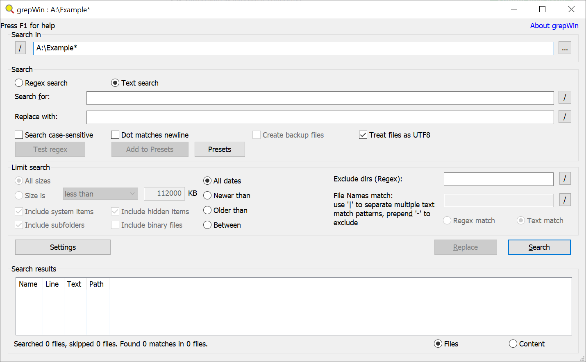Click the "/" icon beside the search path field
The image size is (586, 362).
20,48
